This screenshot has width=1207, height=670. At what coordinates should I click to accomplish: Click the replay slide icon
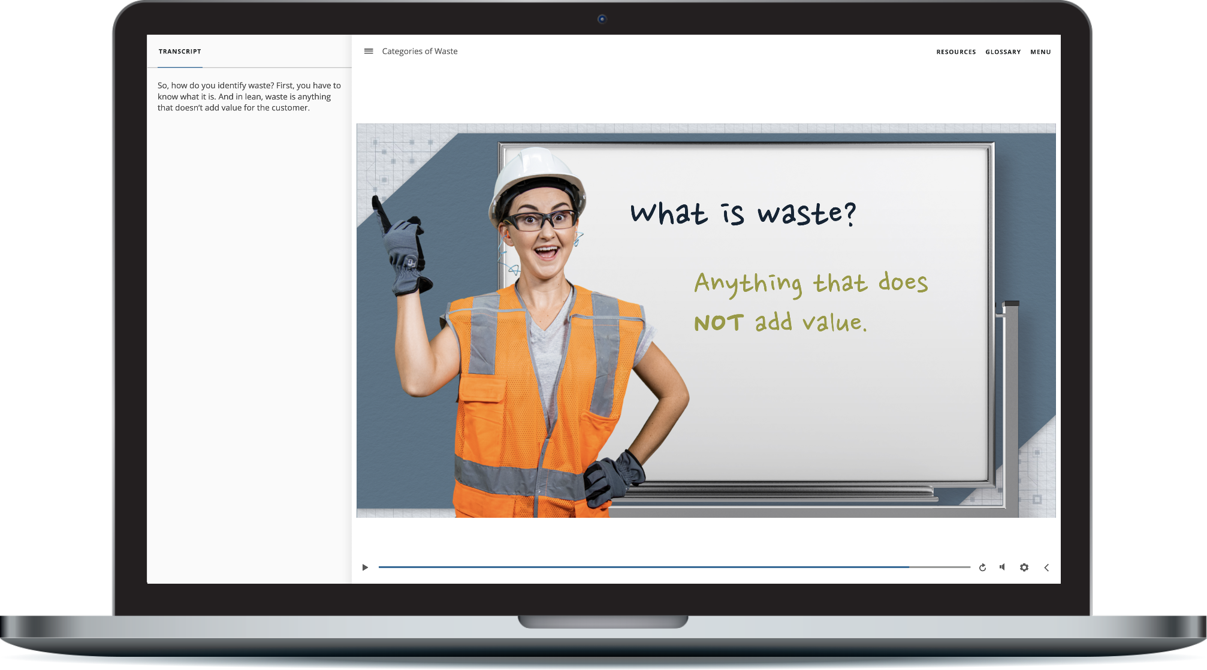click(982, 568)
